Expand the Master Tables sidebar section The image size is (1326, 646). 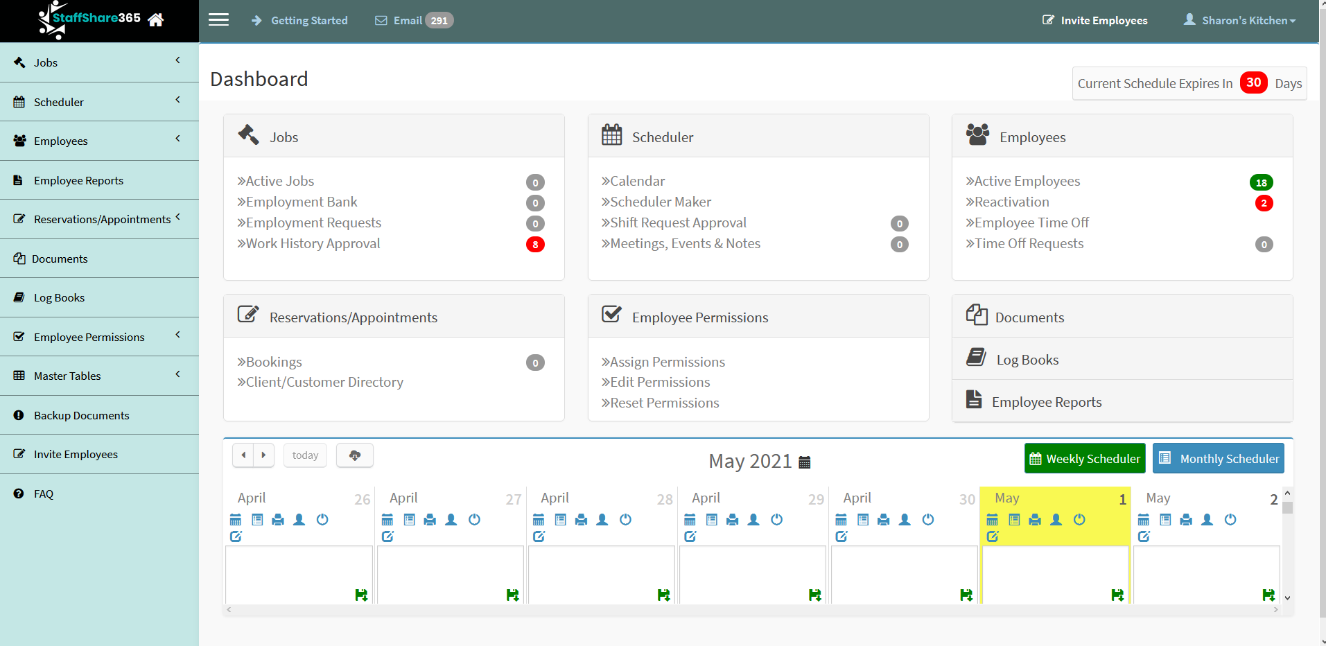point(99,376)
